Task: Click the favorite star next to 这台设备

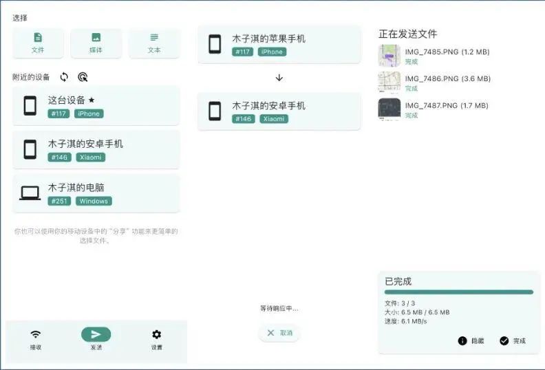Action: [92, 100]
